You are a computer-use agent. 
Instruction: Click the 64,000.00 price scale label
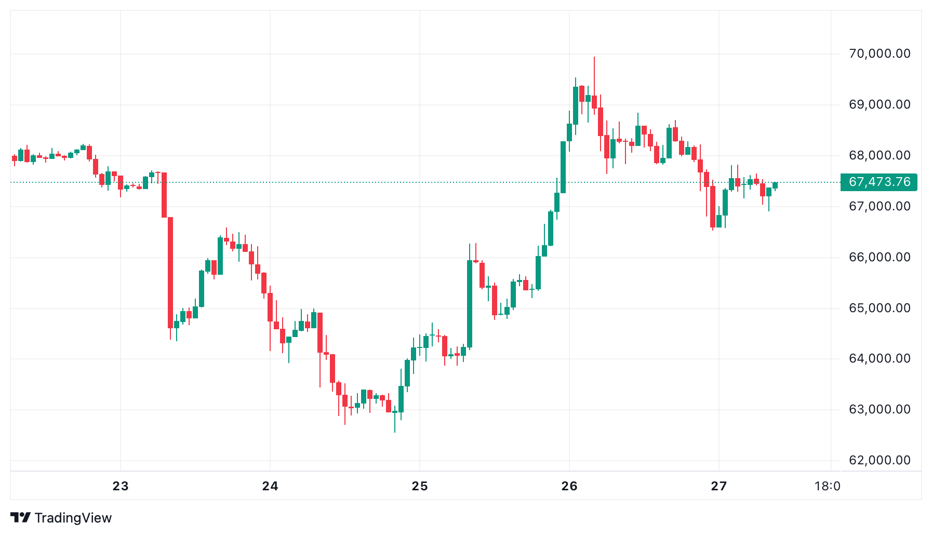[x=879, y=359]
